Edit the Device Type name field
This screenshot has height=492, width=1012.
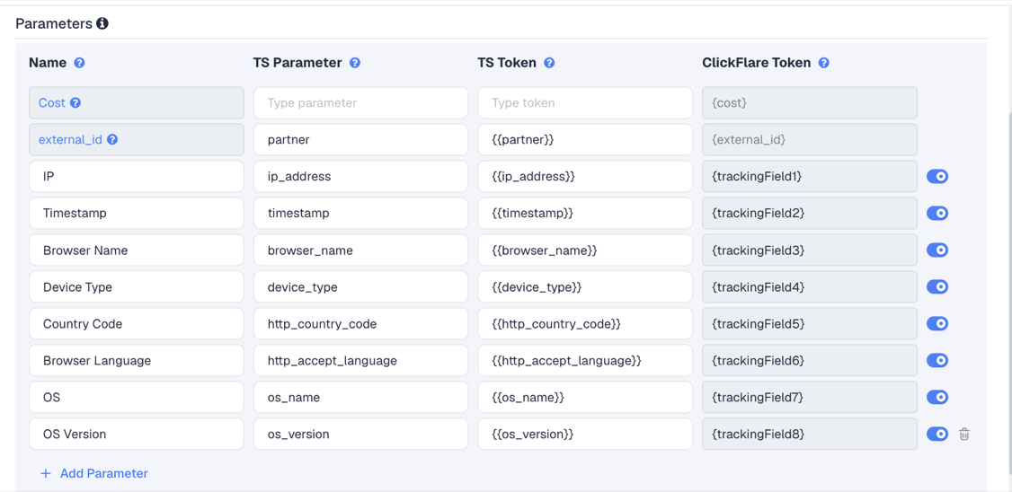tap(137, 286)
